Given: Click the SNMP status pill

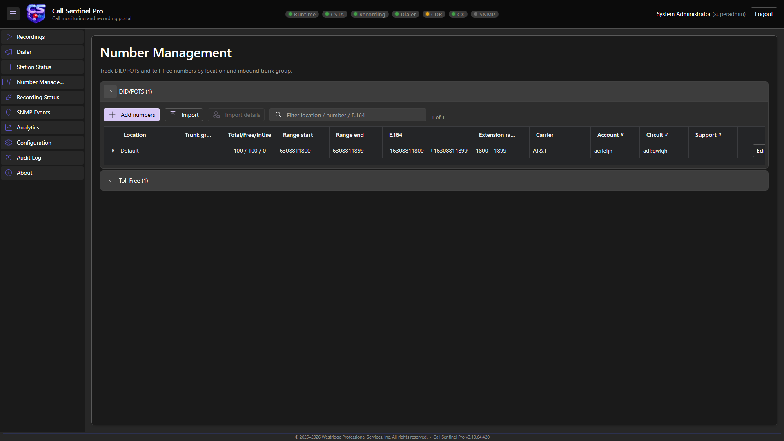Looking at the screenshot, I should [485, 14].
